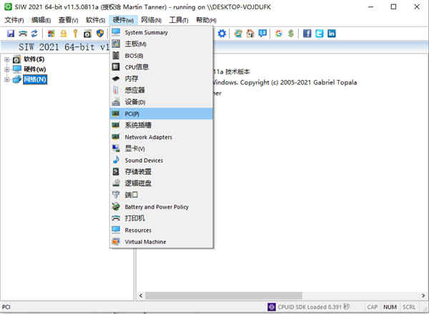429x314 pixels.
Task: Select the 硬件(W) item in the tree
Action: (x=35, y=69)
